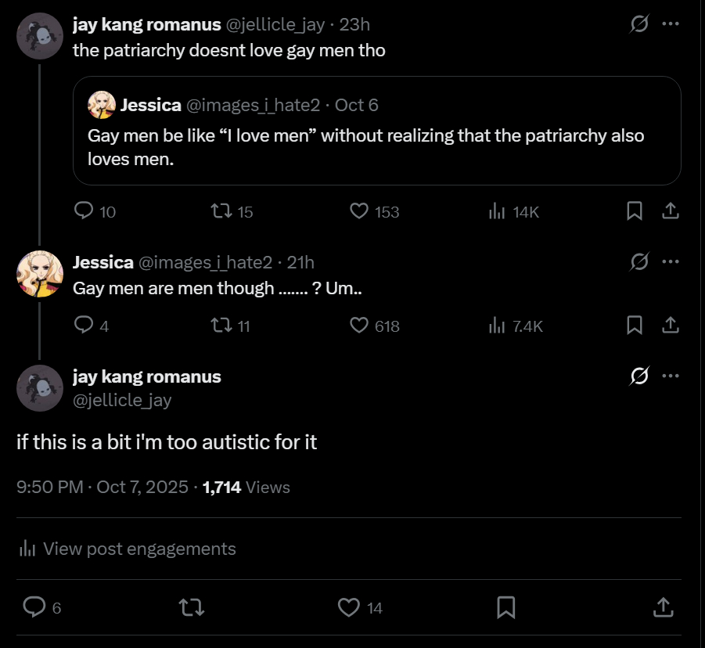Open Grok icon on Jessica's reply
Image resolution: width=705 pixels, height=648 pixels.
tap(639, 261)
